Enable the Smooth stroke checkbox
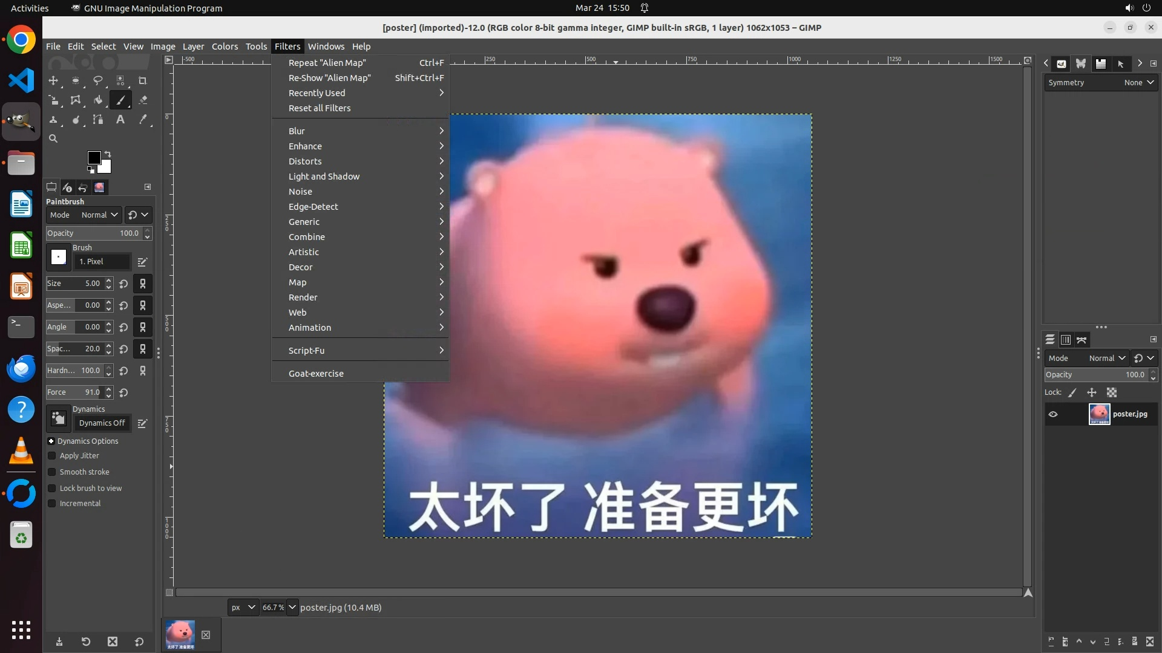Viewport: 1162px width, 653px height. 52,472
